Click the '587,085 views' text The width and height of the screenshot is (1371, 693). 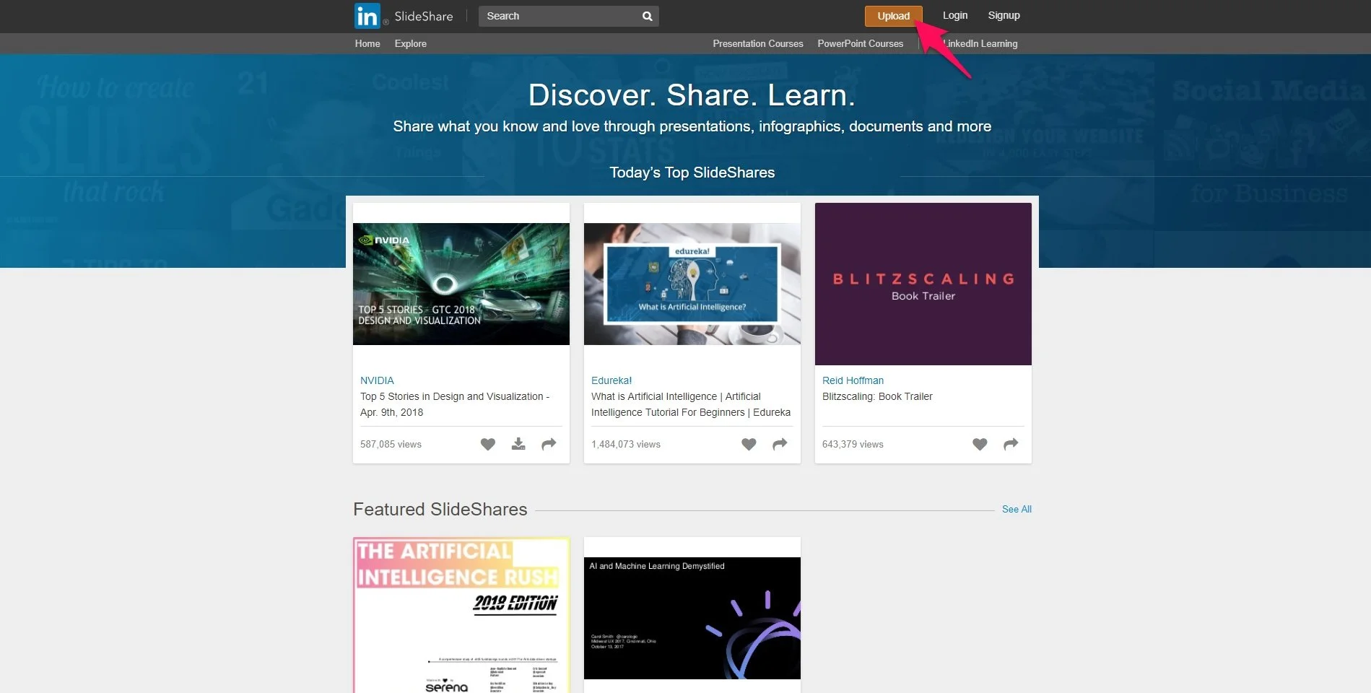391,444
